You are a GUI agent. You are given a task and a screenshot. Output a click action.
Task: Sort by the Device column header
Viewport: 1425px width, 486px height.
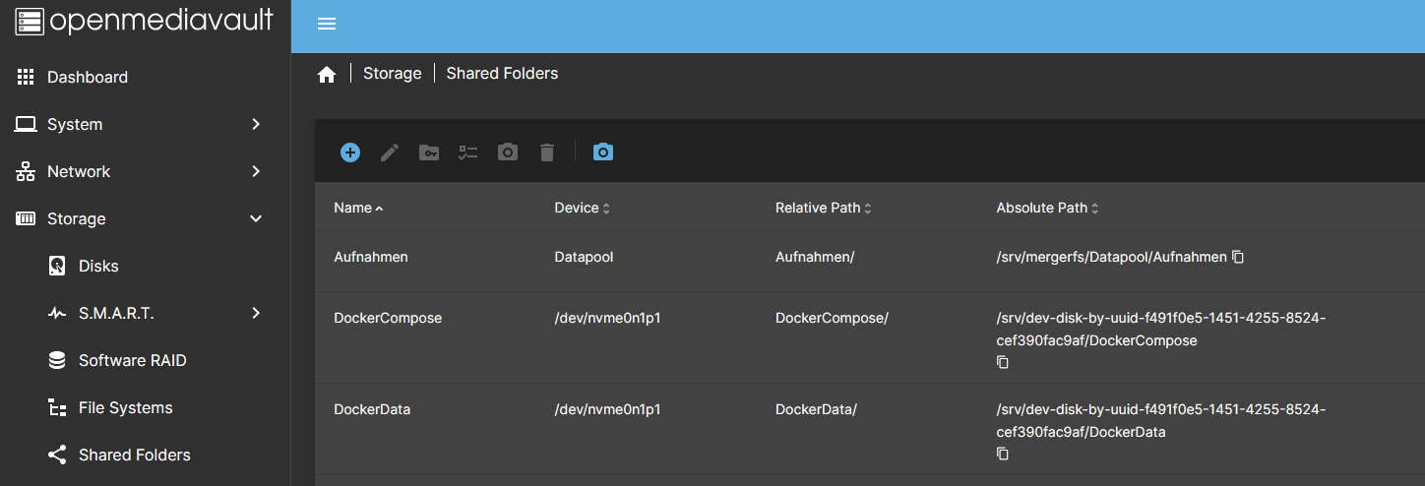pos(583,208)
